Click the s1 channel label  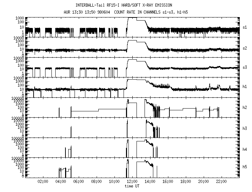(x=245, y=27)
